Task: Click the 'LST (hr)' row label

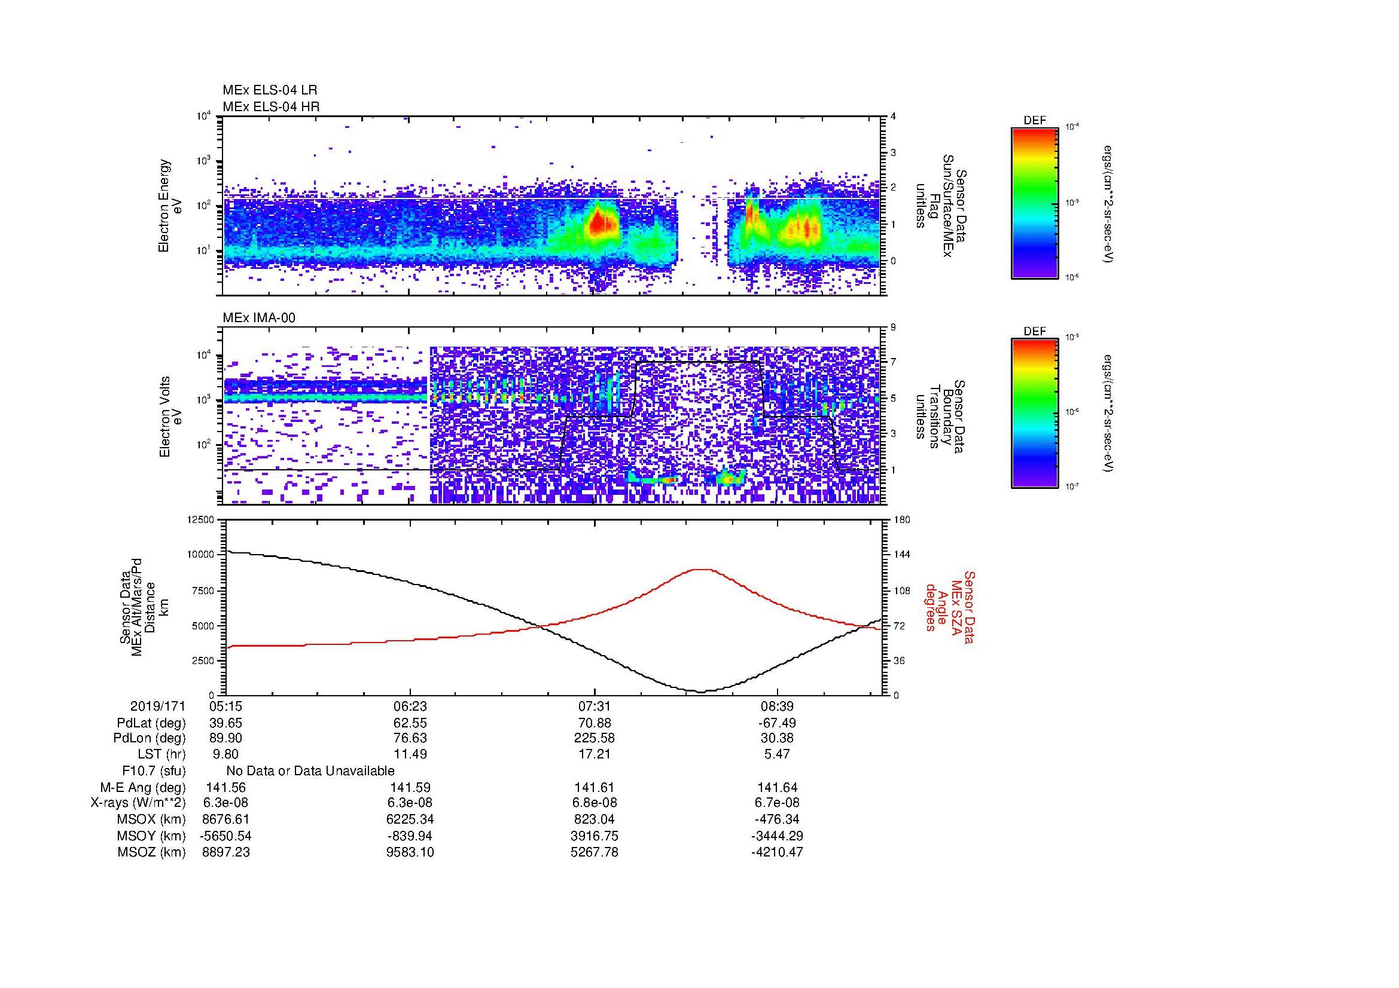Action: (x=161, y=755)
